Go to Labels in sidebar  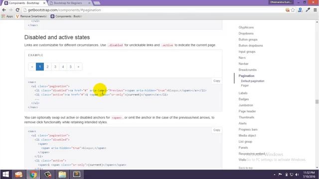243,93
